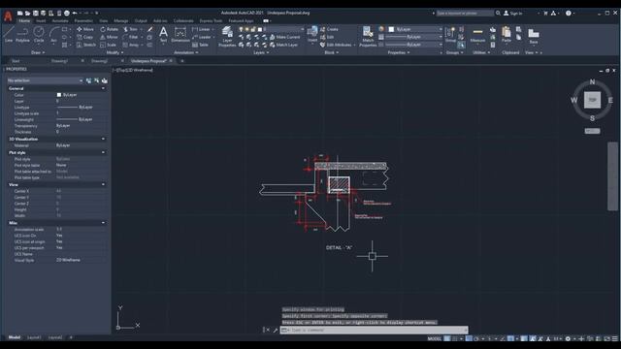Sign in to Autodesk account

tap(513, 13)
